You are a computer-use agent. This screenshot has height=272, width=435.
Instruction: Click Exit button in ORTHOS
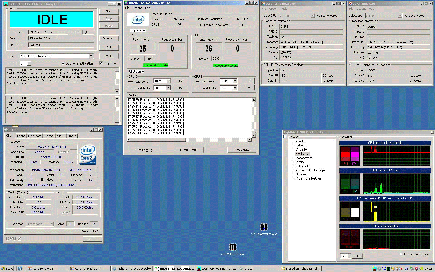[109, 47]
